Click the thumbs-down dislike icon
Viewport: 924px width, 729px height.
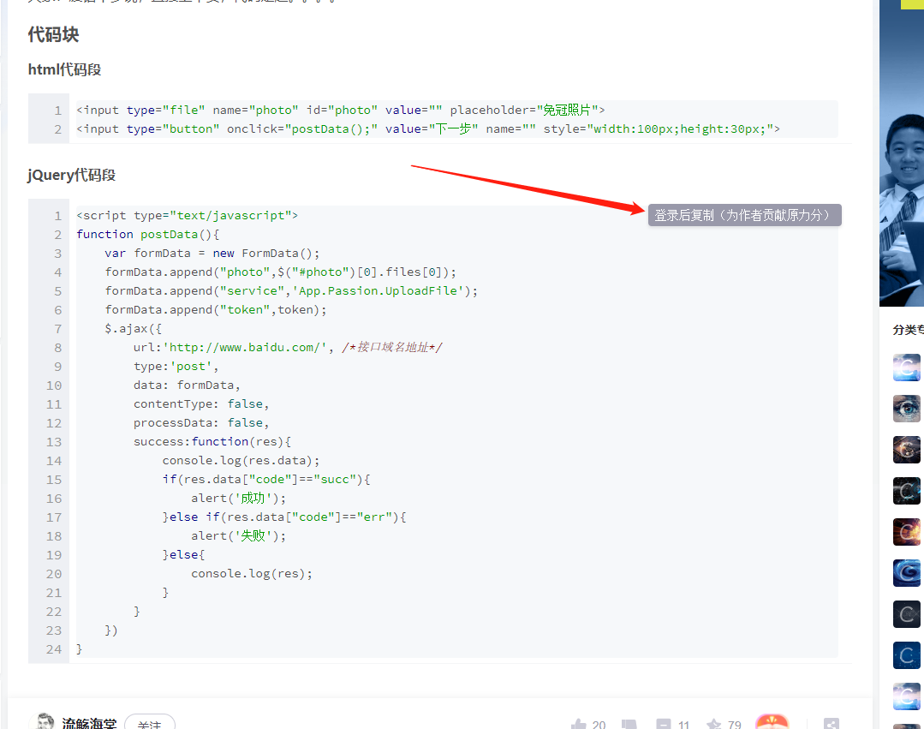pyautogui.click(x=629, y=725)
